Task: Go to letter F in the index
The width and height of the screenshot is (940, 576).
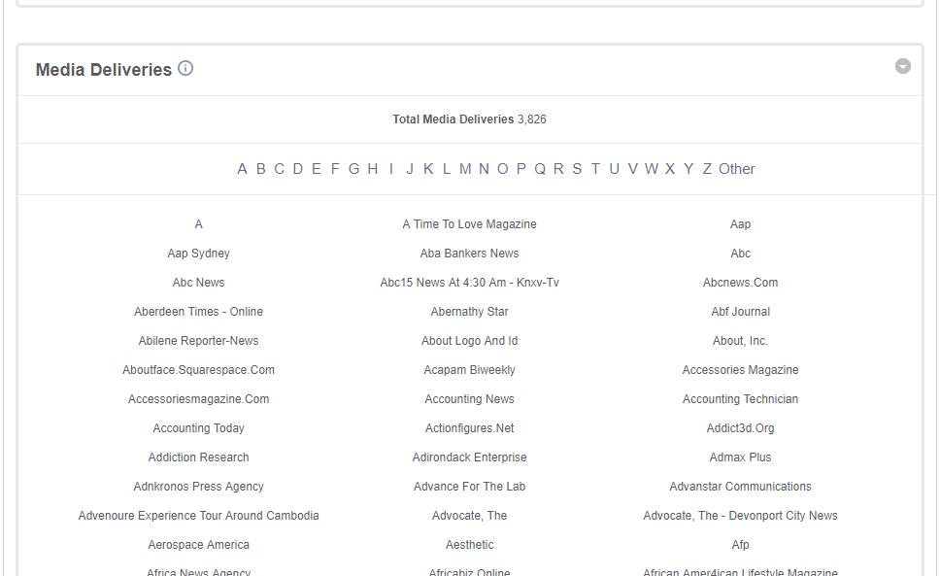Action: click(x=335, y=169)
